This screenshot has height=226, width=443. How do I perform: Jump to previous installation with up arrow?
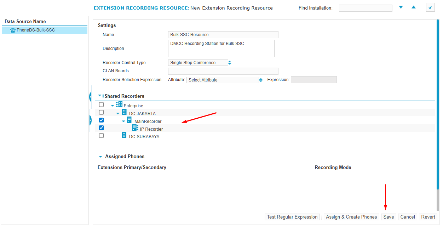click(414, 7)
